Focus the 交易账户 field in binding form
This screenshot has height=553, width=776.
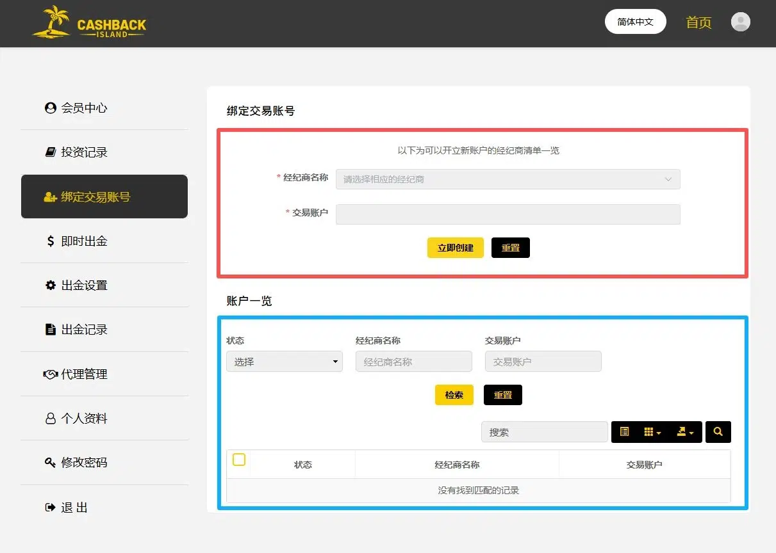tap(508, 214)
